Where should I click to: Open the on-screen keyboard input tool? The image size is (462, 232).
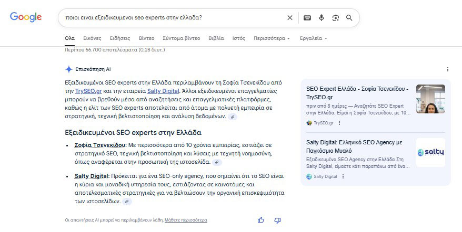tap(308, 18)
